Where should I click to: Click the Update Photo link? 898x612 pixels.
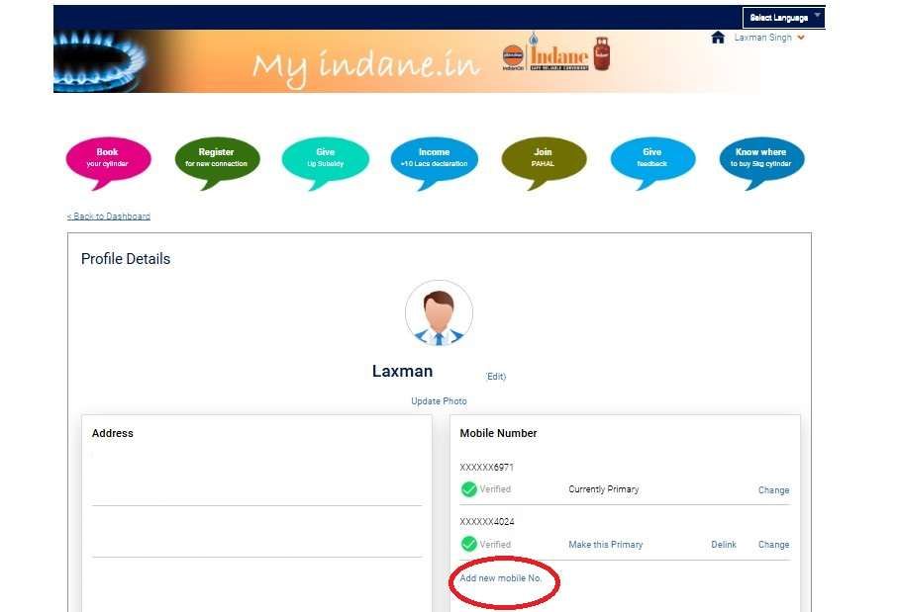tap(439, 401)
